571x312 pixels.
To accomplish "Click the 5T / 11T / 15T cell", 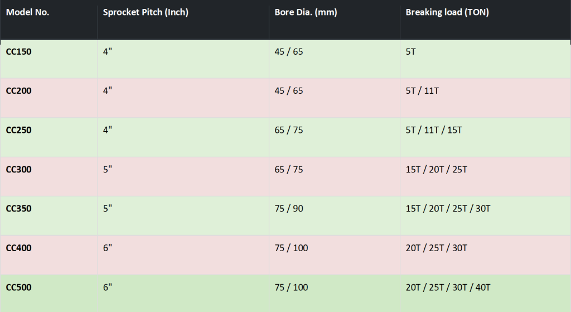I will [434, 130].
